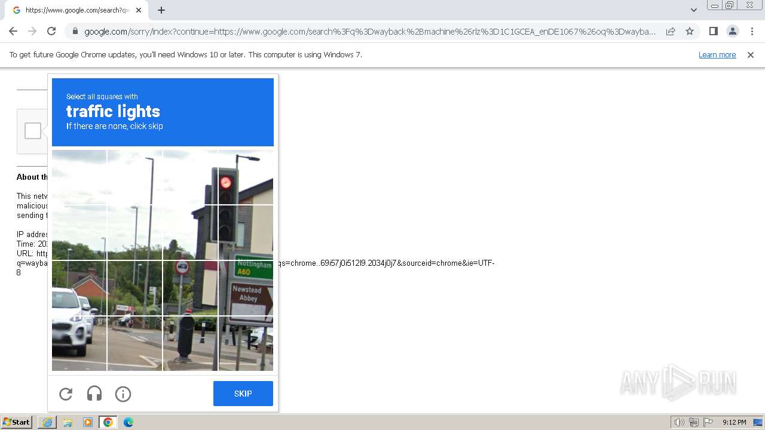Screen dimensions: 765x430
Task: Switch to Chrome in the taskbar
Action: coord(108,422)
